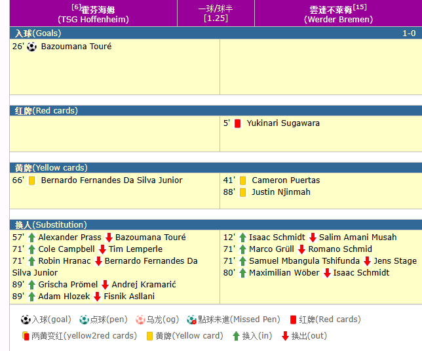Click the legend green in-arrow icon

tap(236, 336)
